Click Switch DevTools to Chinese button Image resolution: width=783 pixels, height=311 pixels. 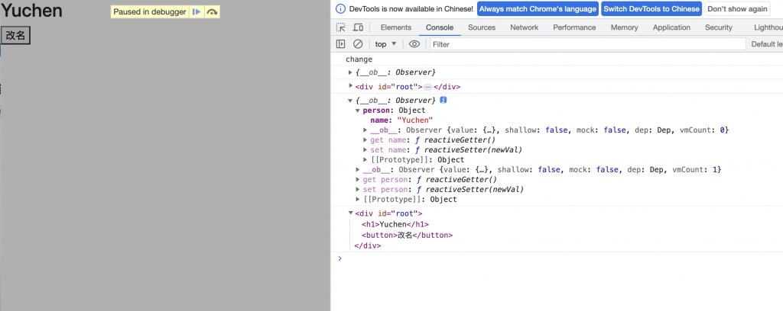651,9
